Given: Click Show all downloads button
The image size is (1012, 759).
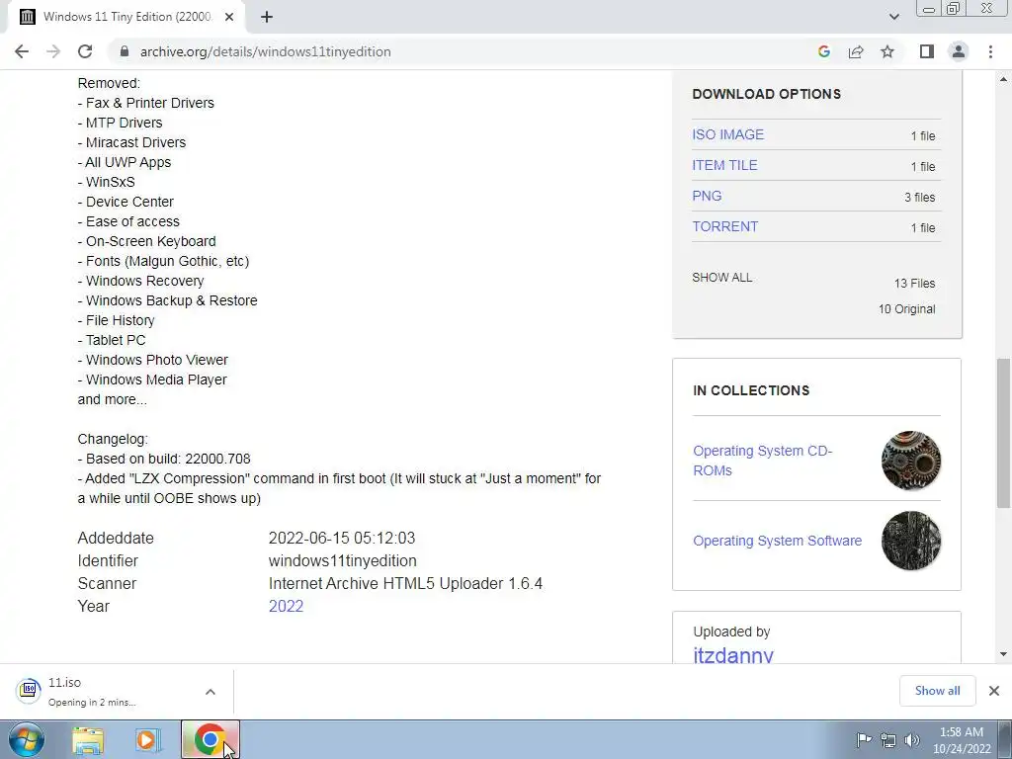Looking at the screenshot, I should pyautogui.click(x=937, y=691).
